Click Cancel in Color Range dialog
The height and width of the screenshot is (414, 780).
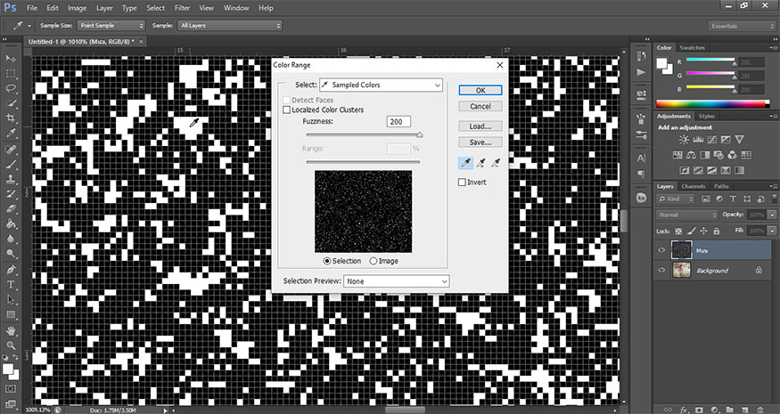coord(480,106)
